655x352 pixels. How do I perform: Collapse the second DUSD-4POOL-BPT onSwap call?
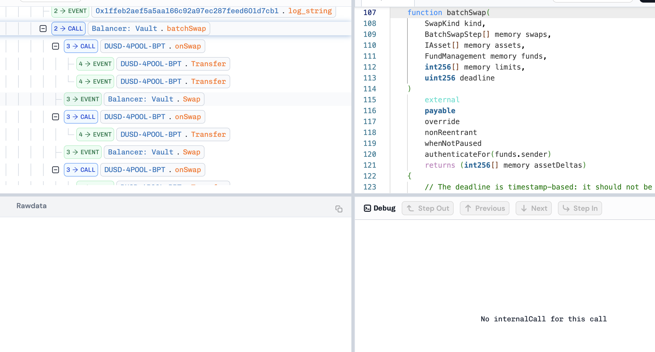pos(56,117)
